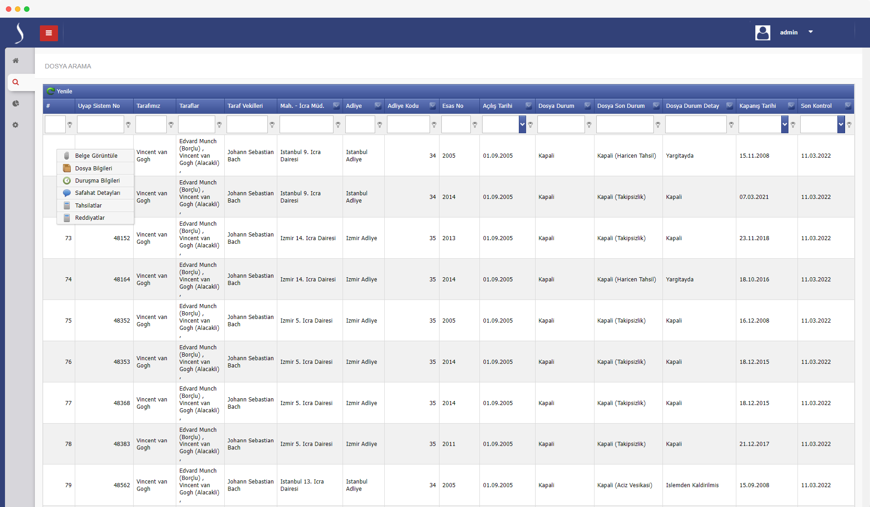Click the Yenile refresh button
The height and width of the screenshot is (507, 870).
64,92
